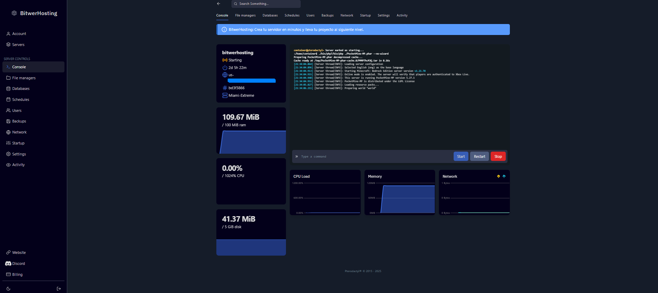
Task: Click the Starting status text
Action: 235,60
